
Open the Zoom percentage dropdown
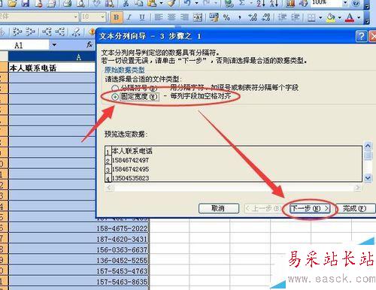345,3
